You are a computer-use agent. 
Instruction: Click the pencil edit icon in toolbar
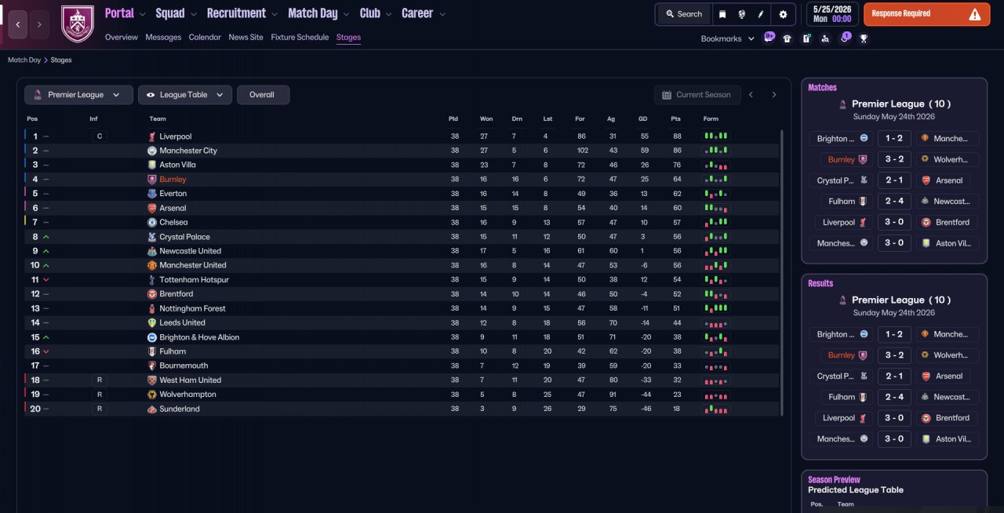(x=761, y=14)
